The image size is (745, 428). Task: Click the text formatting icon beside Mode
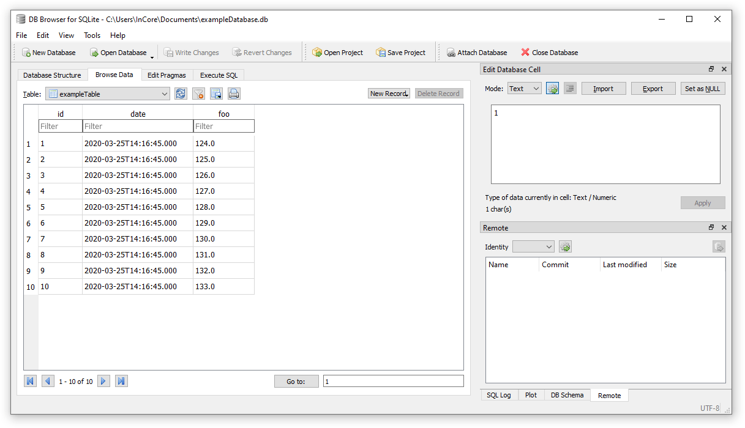(570, 89)
